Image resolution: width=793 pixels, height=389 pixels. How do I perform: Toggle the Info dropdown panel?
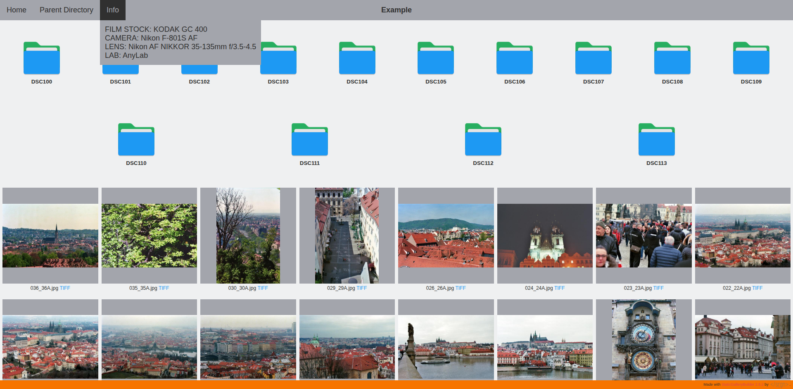(112, 10)
